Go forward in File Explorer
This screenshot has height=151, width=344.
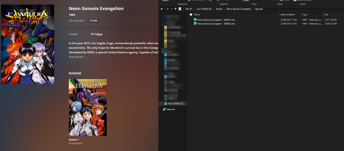167,9
